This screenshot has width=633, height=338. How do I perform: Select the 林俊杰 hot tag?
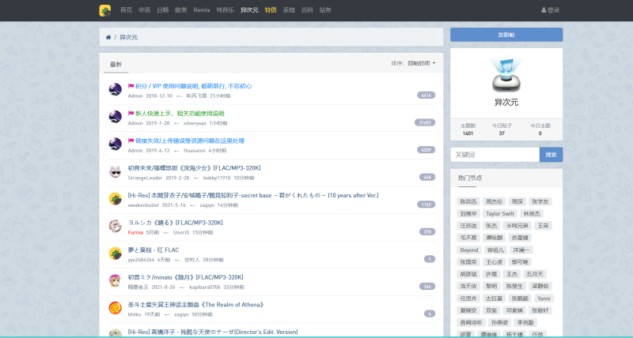(532, 213)
